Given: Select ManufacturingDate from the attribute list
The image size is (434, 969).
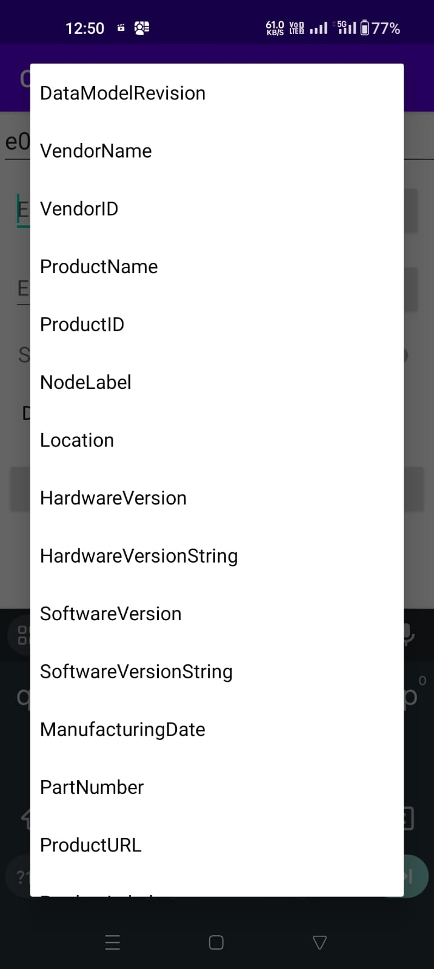Looking at the screenshot, I should 122,729.
